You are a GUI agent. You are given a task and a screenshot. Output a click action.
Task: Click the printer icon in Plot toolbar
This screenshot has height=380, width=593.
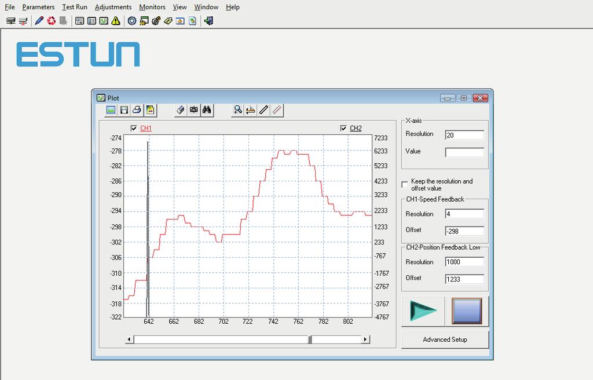pos(137,110)
